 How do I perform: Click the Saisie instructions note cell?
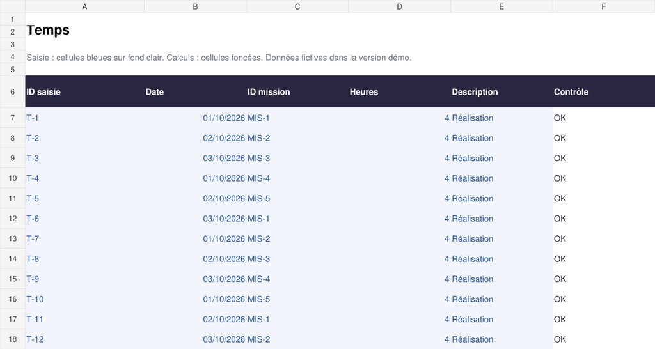(219, 58)
